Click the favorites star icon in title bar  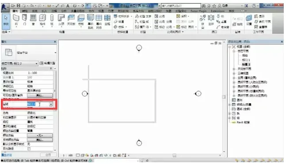tap(214, 6)
